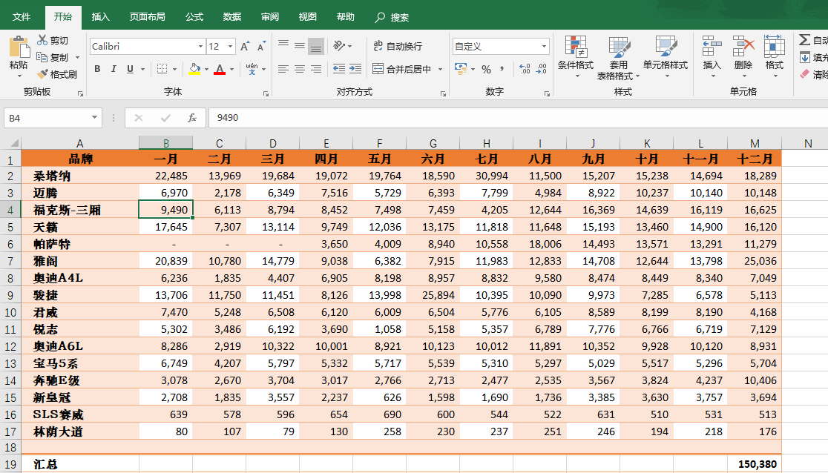Image resolution: width=828 pixels, height=473 pixels.
Task: Apply cell borders icon
Action: (162, 69)
